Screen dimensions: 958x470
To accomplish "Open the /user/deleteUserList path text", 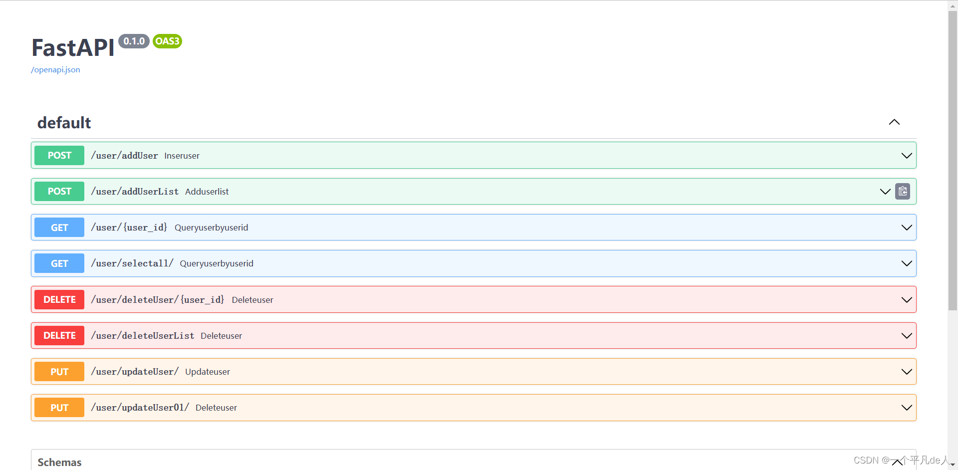I will pos(143,336).
